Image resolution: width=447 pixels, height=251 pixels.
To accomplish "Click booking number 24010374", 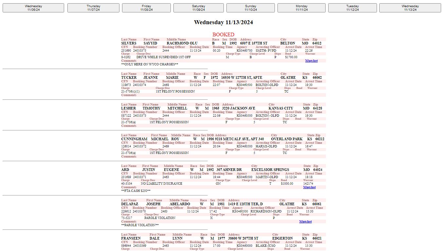I will [140, 85].
